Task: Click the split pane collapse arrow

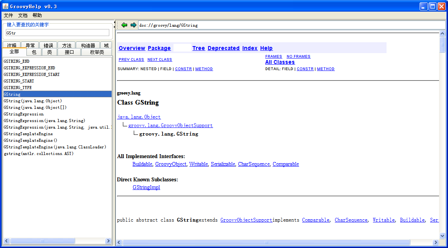Action: tap(114, 22)
